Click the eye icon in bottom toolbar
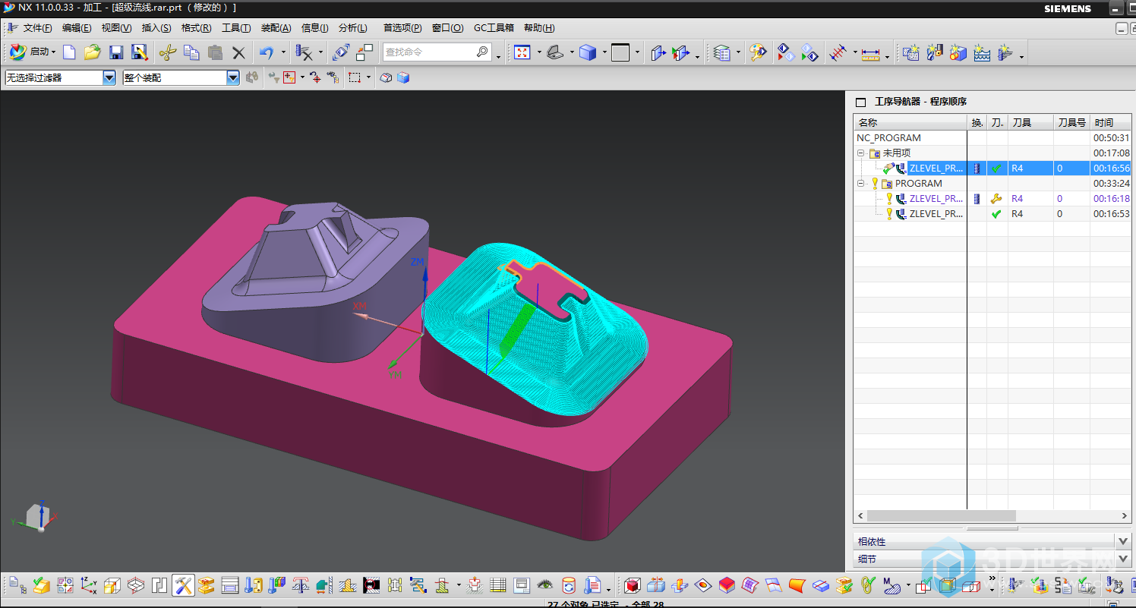This screenshot has height=608, width=1136. click(544, 584)
